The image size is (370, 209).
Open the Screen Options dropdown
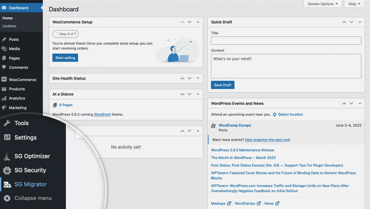coord(323,4)
